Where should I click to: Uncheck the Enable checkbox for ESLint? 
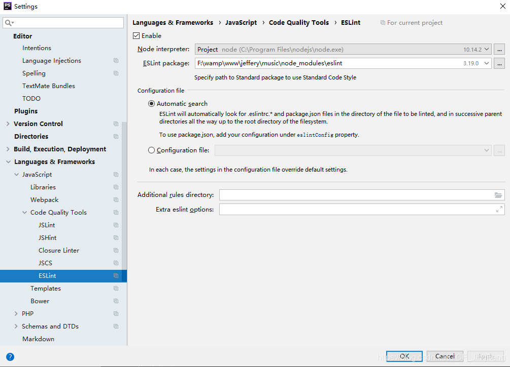[137, 35]
